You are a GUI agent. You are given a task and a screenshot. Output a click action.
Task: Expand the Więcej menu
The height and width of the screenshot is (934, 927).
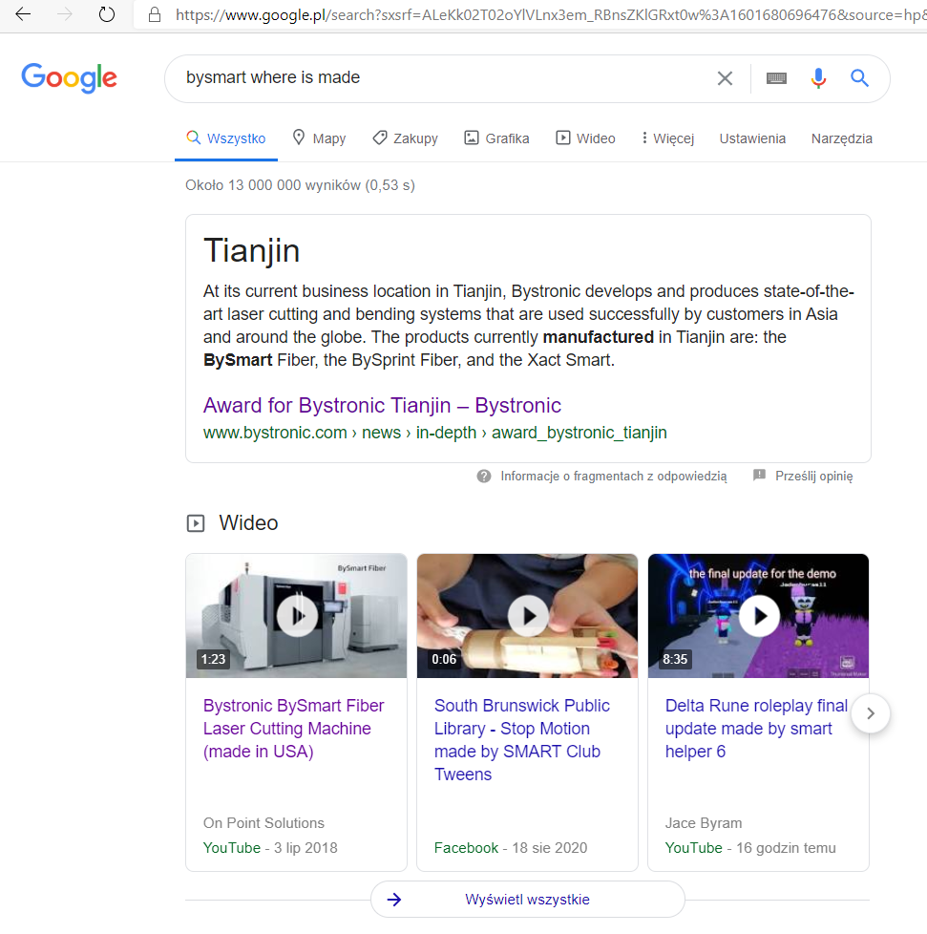pyautogui.click(x=667, y=138)
